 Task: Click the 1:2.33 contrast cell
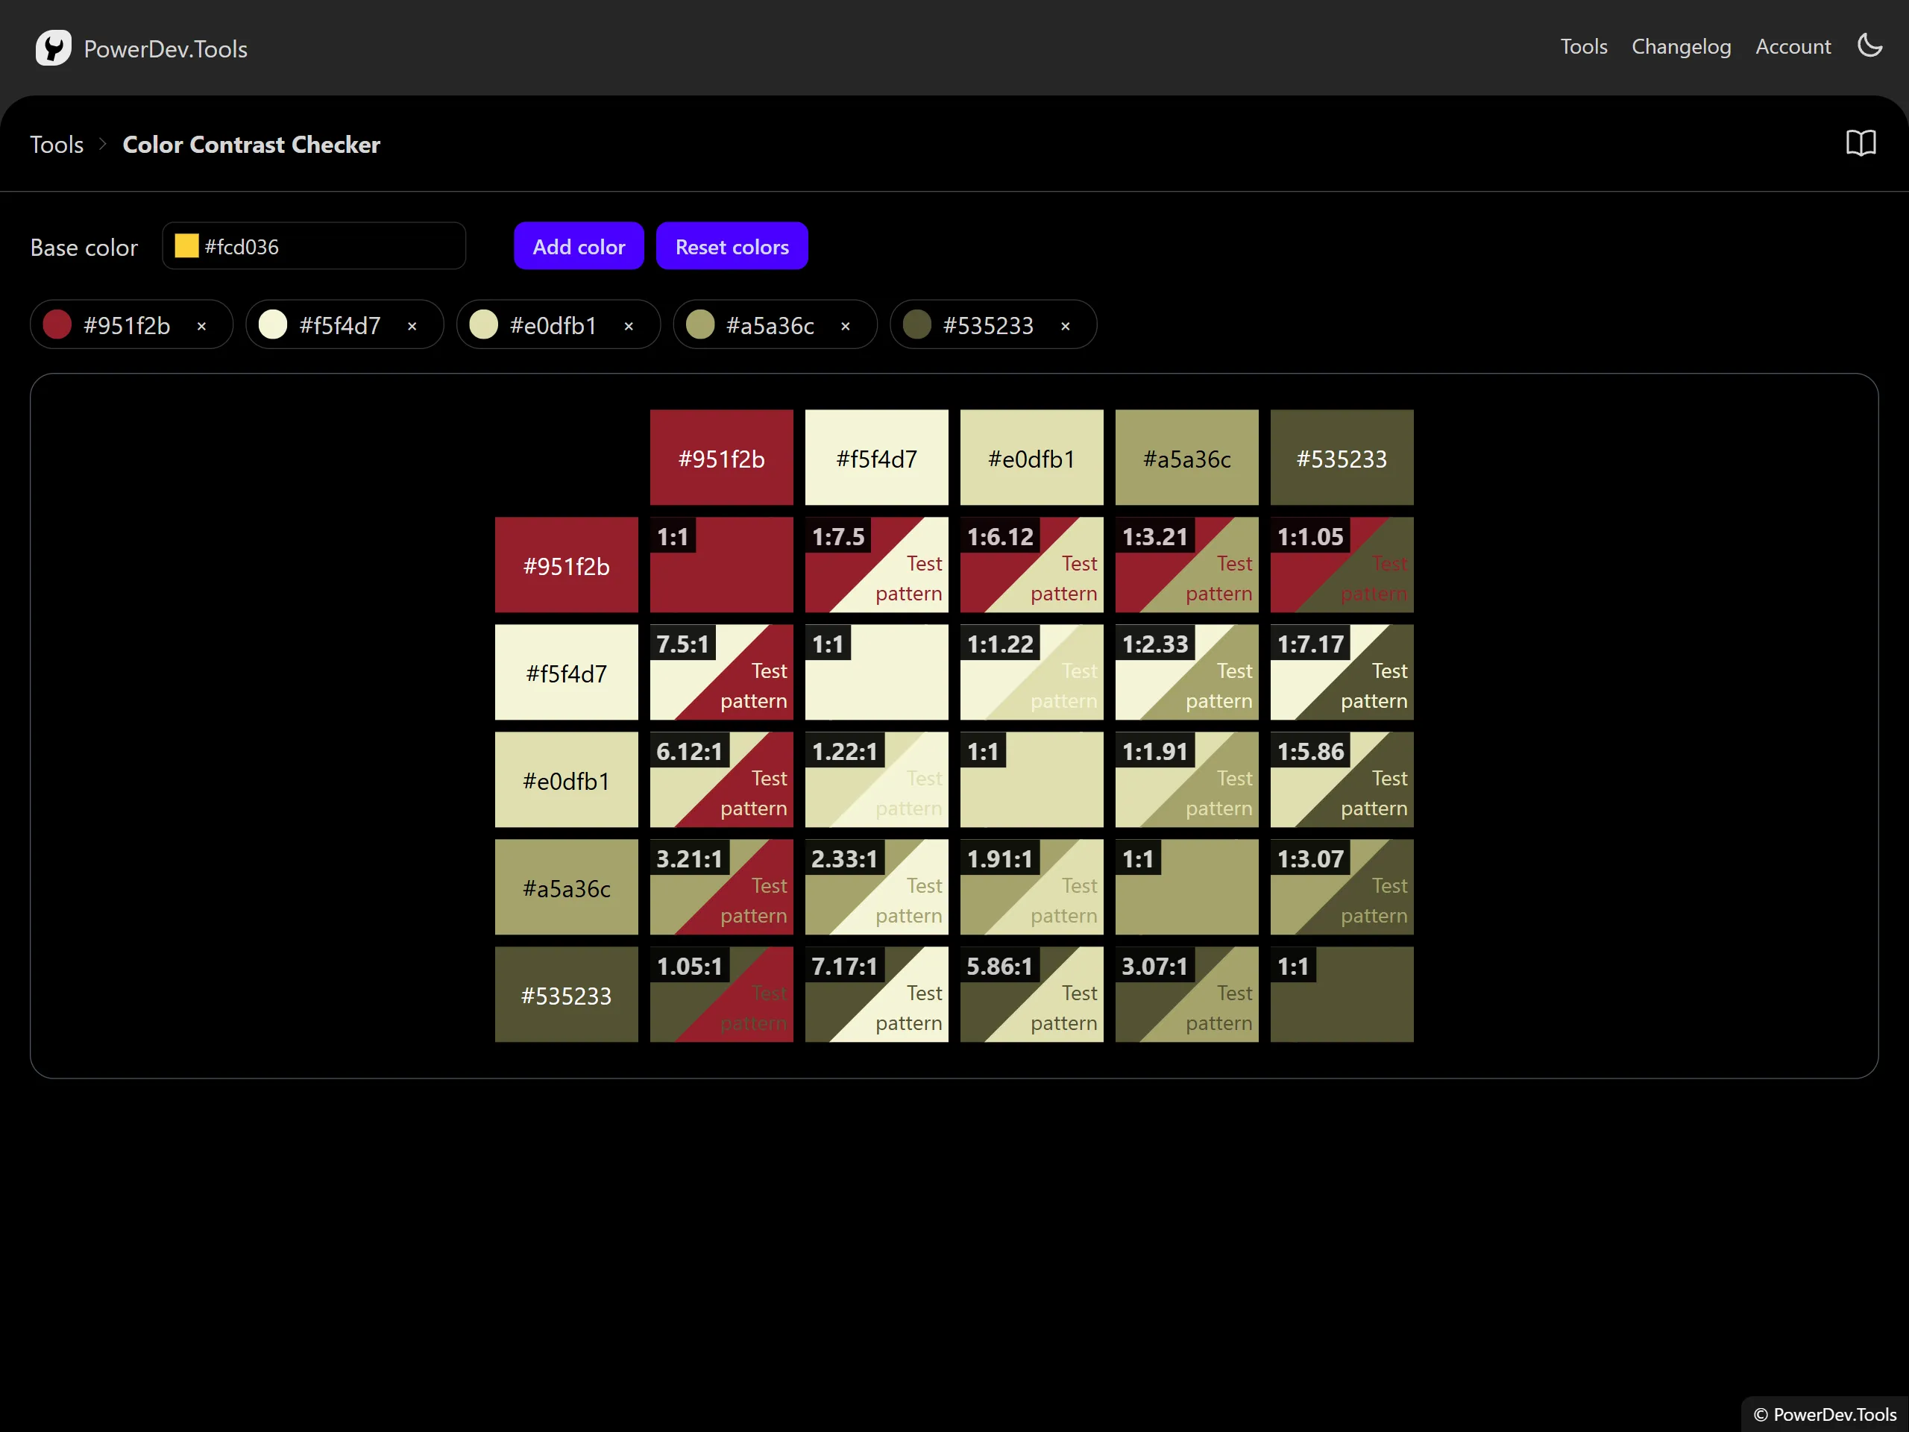click(1187, 673)
